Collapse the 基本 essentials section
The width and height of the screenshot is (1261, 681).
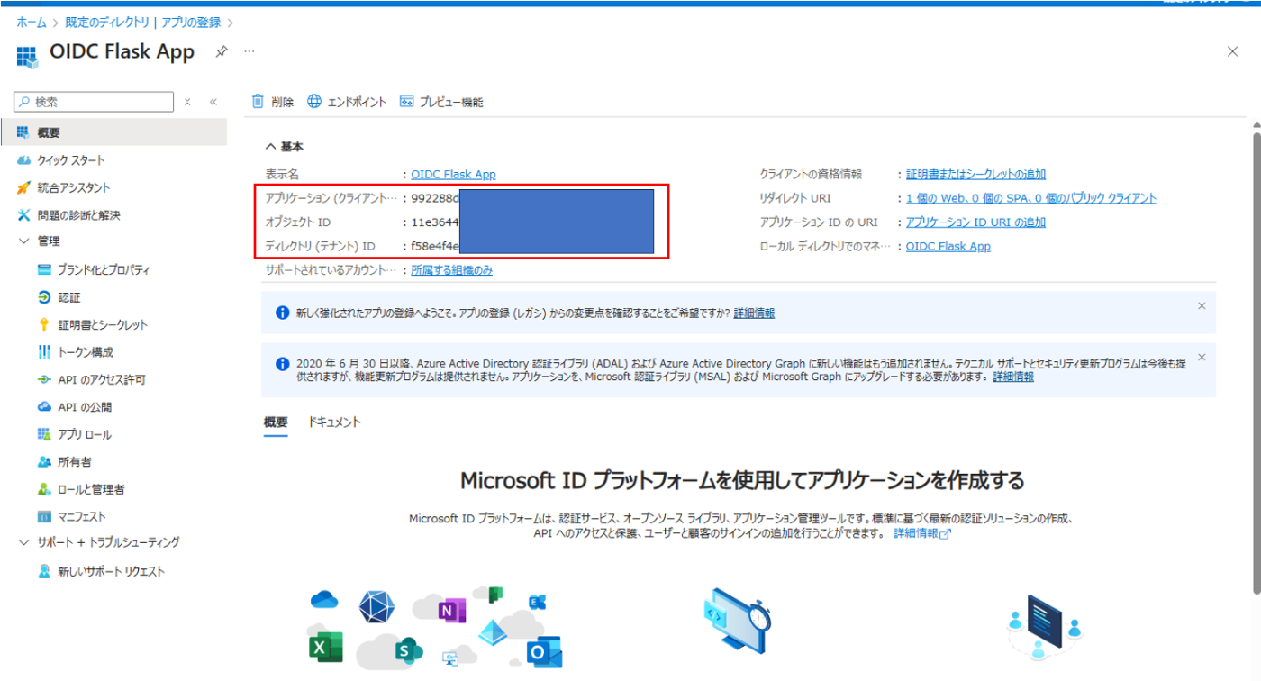coord(270,146)
